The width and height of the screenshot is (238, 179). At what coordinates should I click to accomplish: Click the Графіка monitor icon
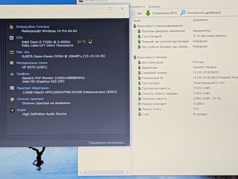(x=12, y=74)
